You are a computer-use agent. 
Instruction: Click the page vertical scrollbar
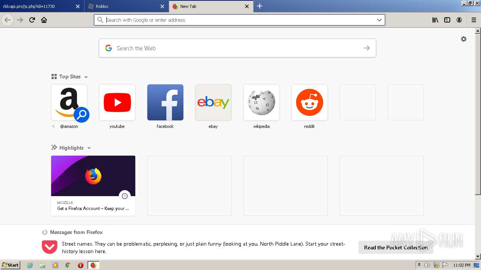(x=478, y=144)
